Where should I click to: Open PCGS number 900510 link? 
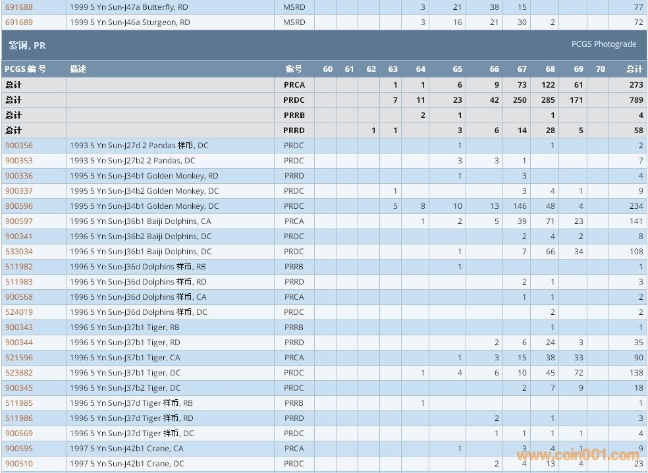click(x=18, y=464)
